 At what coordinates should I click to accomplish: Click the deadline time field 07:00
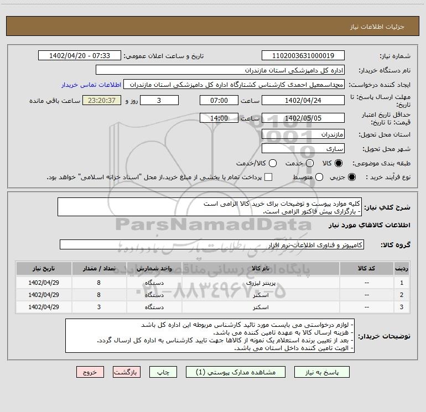coord(219,100)
